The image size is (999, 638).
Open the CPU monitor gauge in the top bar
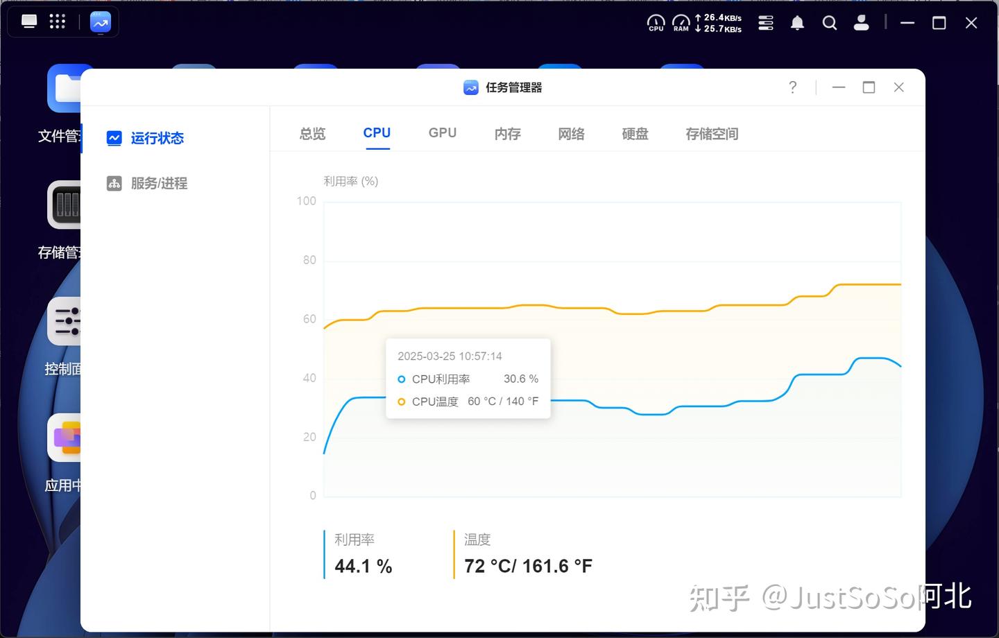(656, 23)
